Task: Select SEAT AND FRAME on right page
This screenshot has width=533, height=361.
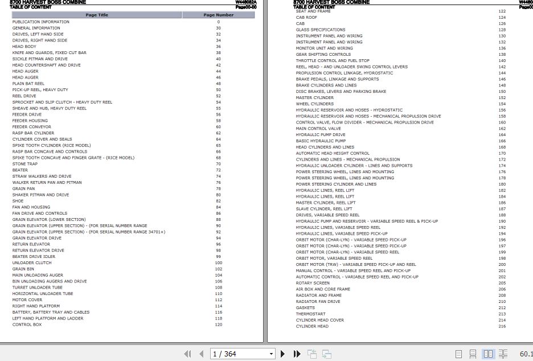Action: (x=313, y=11)
